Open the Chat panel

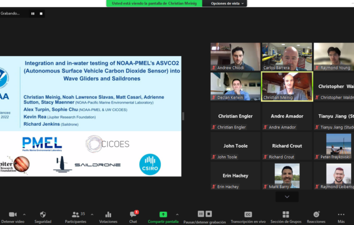pyautogui.click(x=133, y=217)
